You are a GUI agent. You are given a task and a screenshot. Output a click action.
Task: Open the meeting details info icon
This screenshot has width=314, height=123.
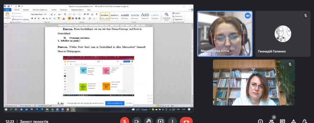pyautogui.click(x=260, y=121)
